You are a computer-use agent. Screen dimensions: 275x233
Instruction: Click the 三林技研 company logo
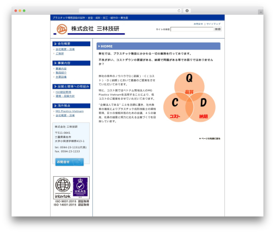click(x=62, y=29)
